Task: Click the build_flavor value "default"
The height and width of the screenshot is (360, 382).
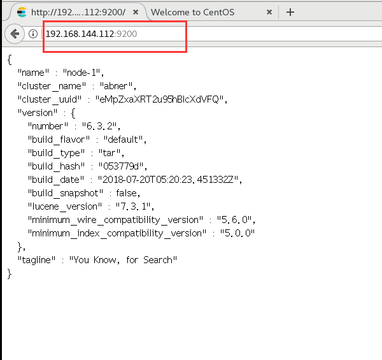Action: tap(125, 140)
